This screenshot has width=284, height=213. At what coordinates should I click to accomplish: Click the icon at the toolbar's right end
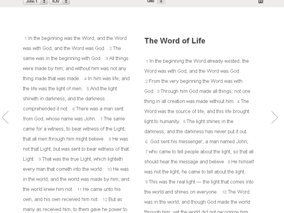coord(261,2)
